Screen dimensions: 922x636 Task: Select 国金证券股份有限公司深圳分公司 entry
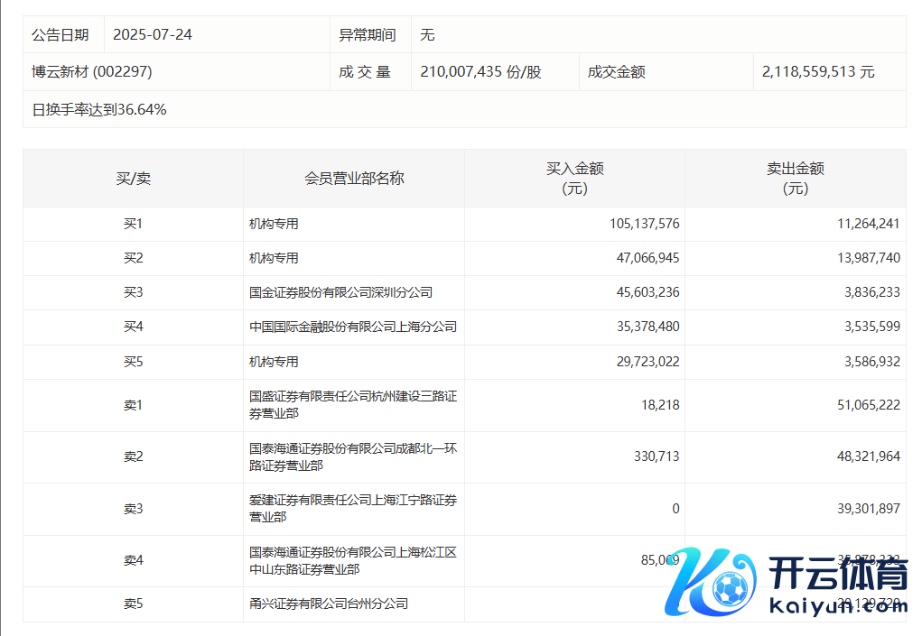340,292
